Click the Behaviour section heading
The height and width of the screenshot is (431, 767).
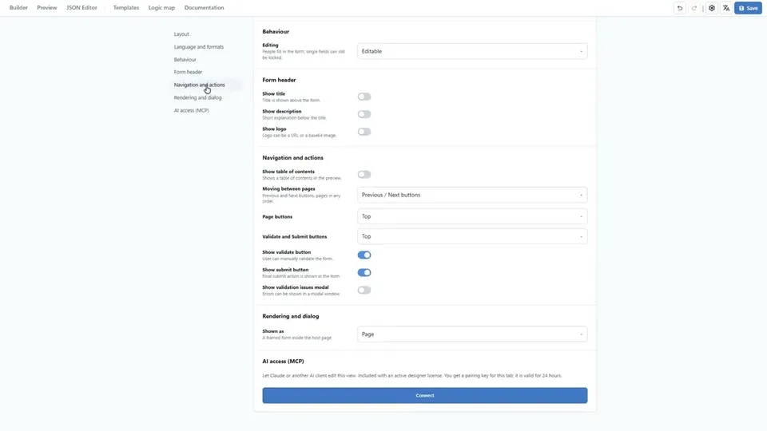point(276,31)
